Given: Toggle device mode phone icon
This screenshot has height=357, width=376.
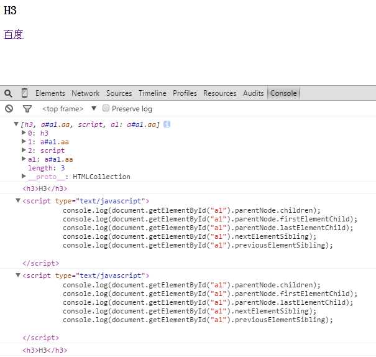Looking at the screenshot, I should tap(24, 93).
